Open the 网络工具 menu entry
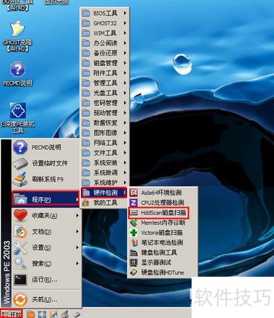 105,143
